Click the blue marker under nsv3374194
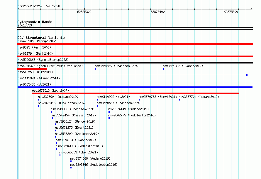 point(56,143)
